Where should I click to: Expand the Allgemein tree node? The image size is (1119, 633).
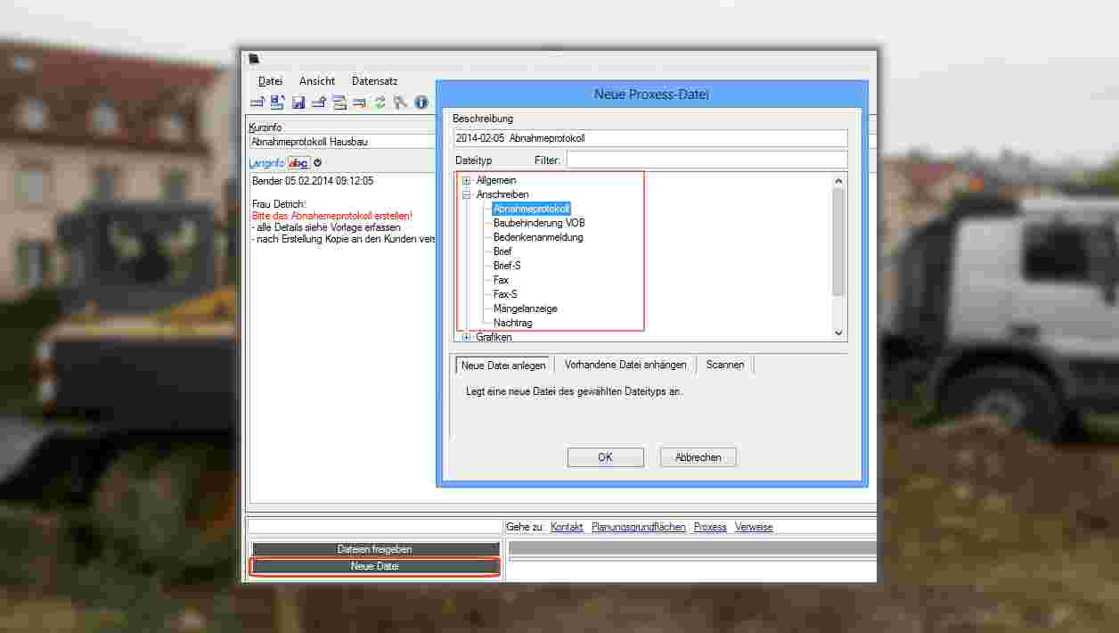tap(466, 181)
